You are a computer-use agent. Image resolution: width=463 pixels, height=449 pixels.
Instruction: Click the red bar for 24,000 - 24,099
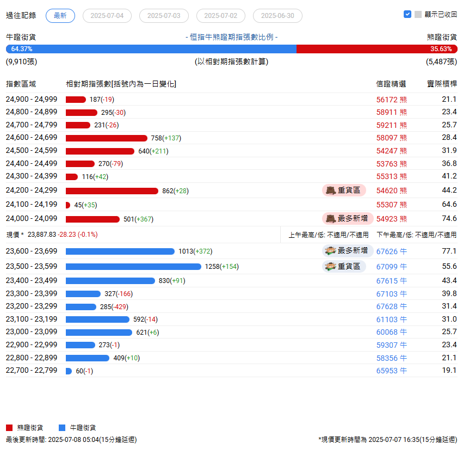pyautogui.click(x=92, y=219)
